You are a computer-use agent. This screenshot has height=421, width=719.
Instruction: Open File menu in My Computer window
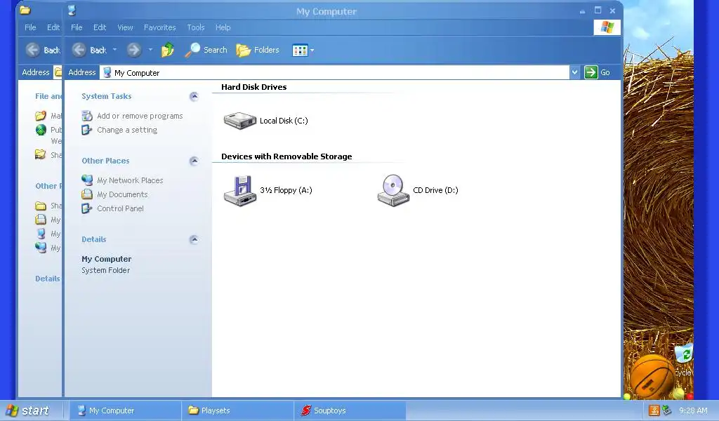(77, 27)
